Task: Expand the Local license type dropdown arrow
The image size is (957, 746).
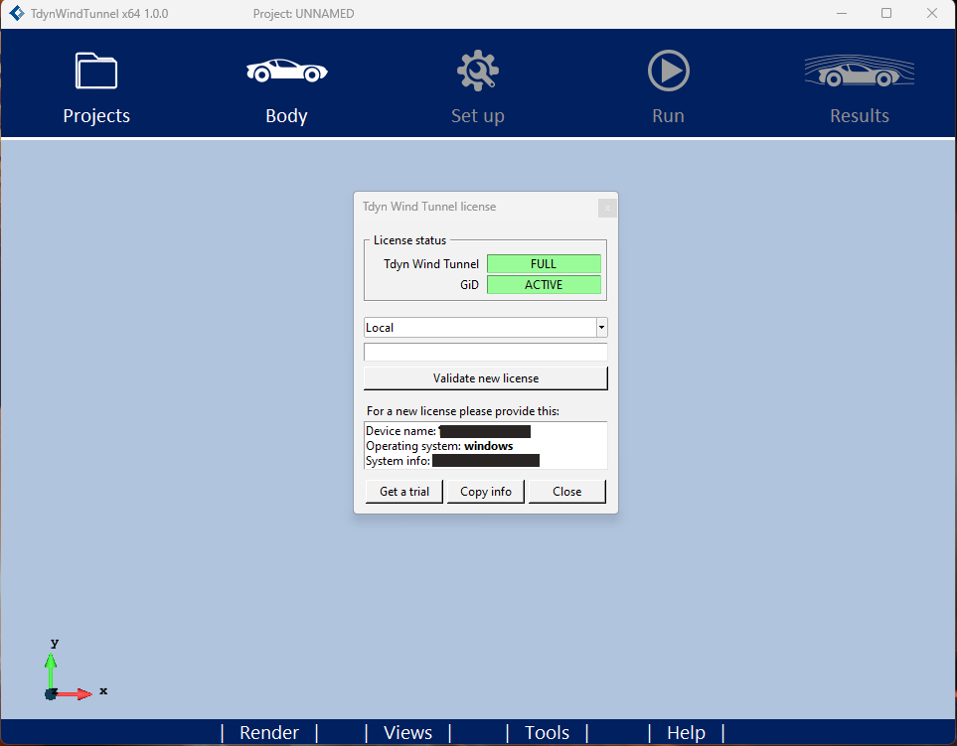Action: tap(602, 328)
